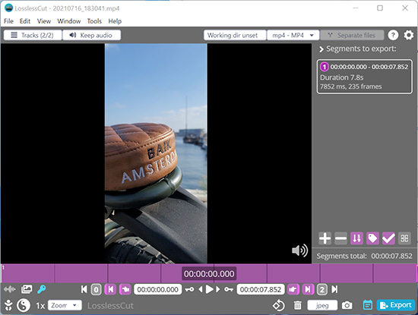Toggle keyframe display with key icon

click(42, 289)
